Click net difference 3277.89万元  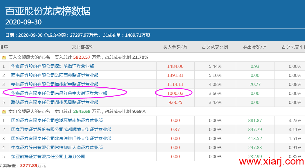pyautogui.click(x=33, y=165)
